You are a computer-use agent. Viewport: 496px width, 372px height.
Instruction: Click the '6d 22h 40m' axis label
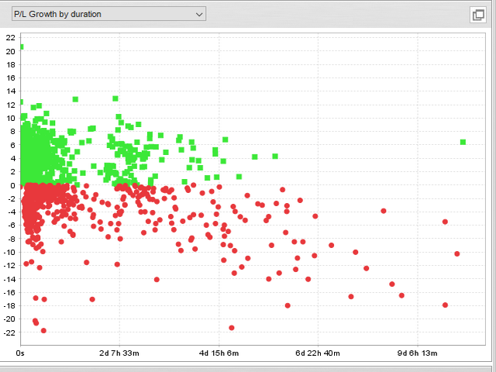[x=318, y=353]
